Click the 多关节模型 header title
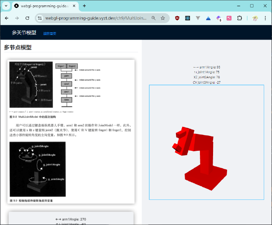 point(24,33)
